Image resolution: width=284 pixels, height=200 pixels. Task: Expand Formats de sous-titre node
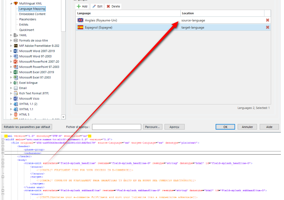pos(11,40)
